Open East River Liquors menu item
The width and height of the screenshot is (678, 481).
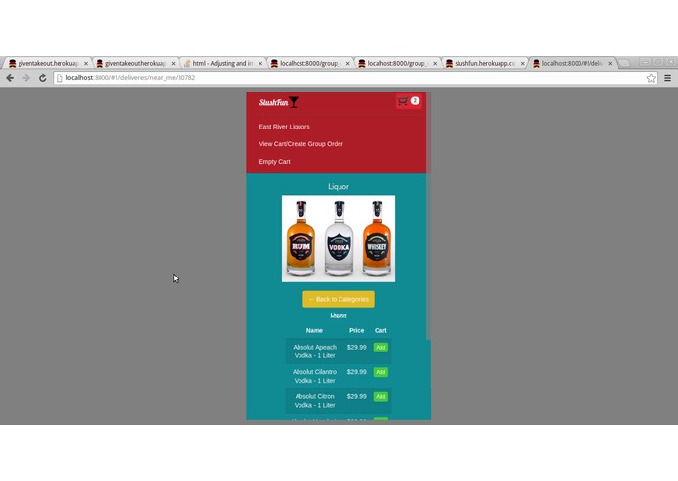(x=284, y=127)
